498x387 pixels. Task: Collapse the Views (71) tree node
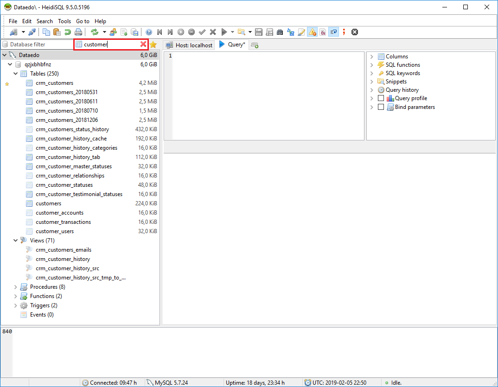pos(16,241)
